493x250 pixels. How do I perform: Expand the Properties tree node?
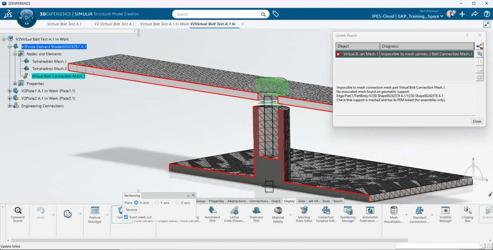[x=15, y=84]
